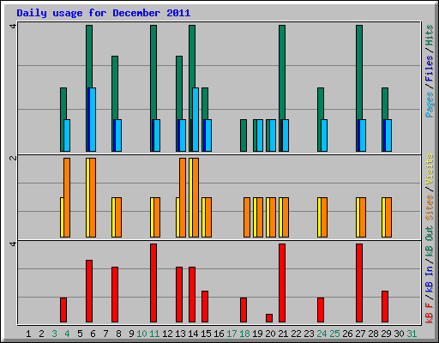This screenshot has width=439, height=343.
Task: Click day label "15" on the x-axis
Action: [206, 334]
